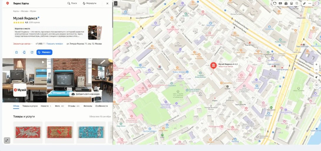Switch to the Филиалы tab

coord(88,106)
